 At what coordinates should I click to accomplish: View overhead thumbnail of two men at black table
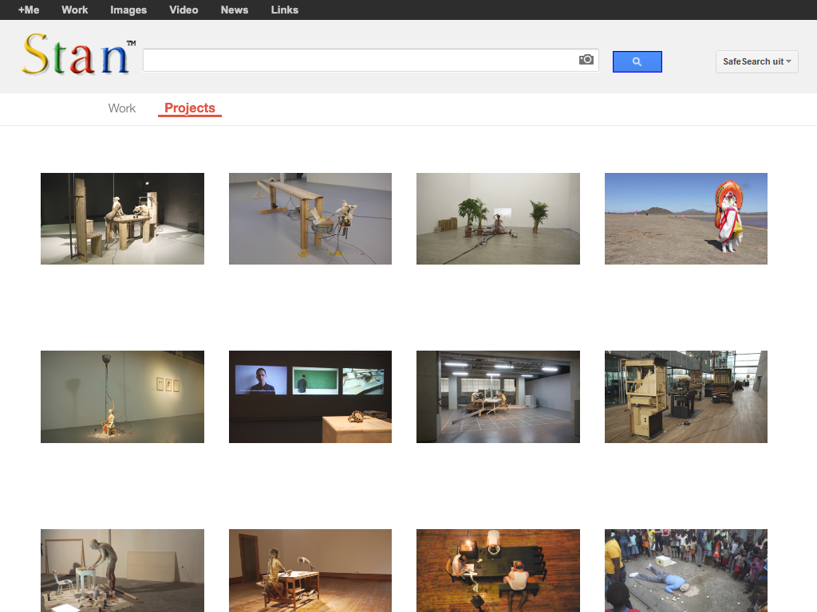coord(498,570)
